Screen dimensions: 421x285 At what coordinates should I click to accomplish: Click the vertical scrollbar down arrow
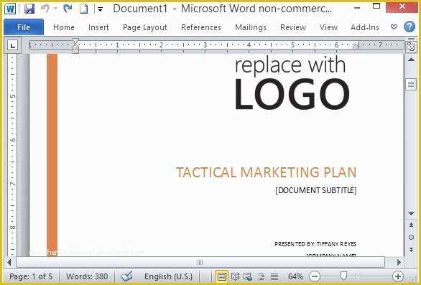411,214
